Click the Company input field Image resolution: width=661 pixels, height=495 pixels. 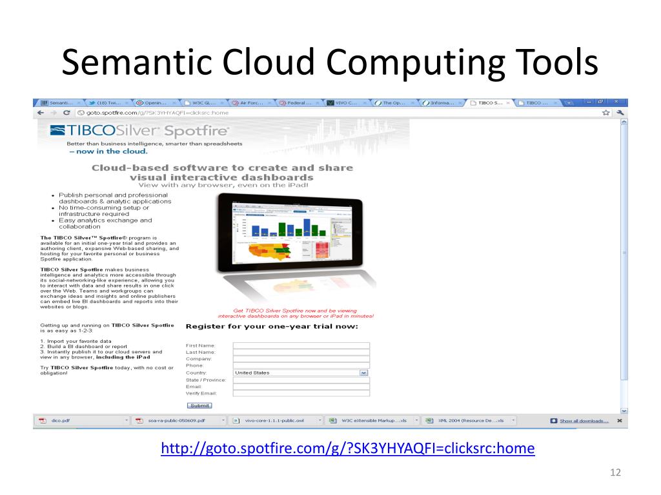[x=301, y=359]
